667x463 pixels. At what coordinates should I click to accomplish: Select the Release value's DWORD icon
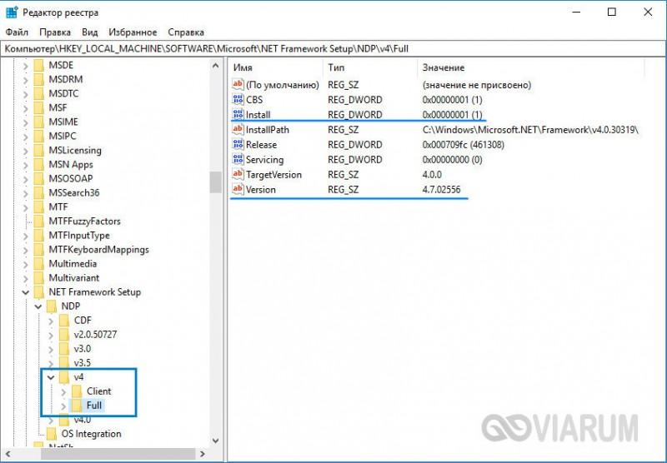point(238,144)
